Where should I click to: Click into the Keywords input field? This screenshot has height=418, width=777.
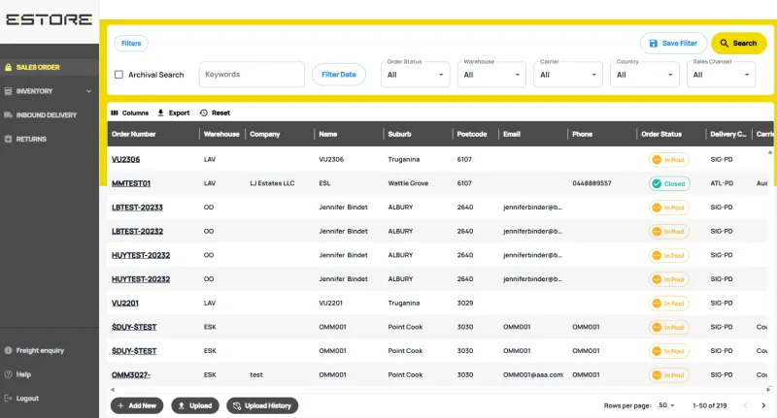(x=252, y=75)
